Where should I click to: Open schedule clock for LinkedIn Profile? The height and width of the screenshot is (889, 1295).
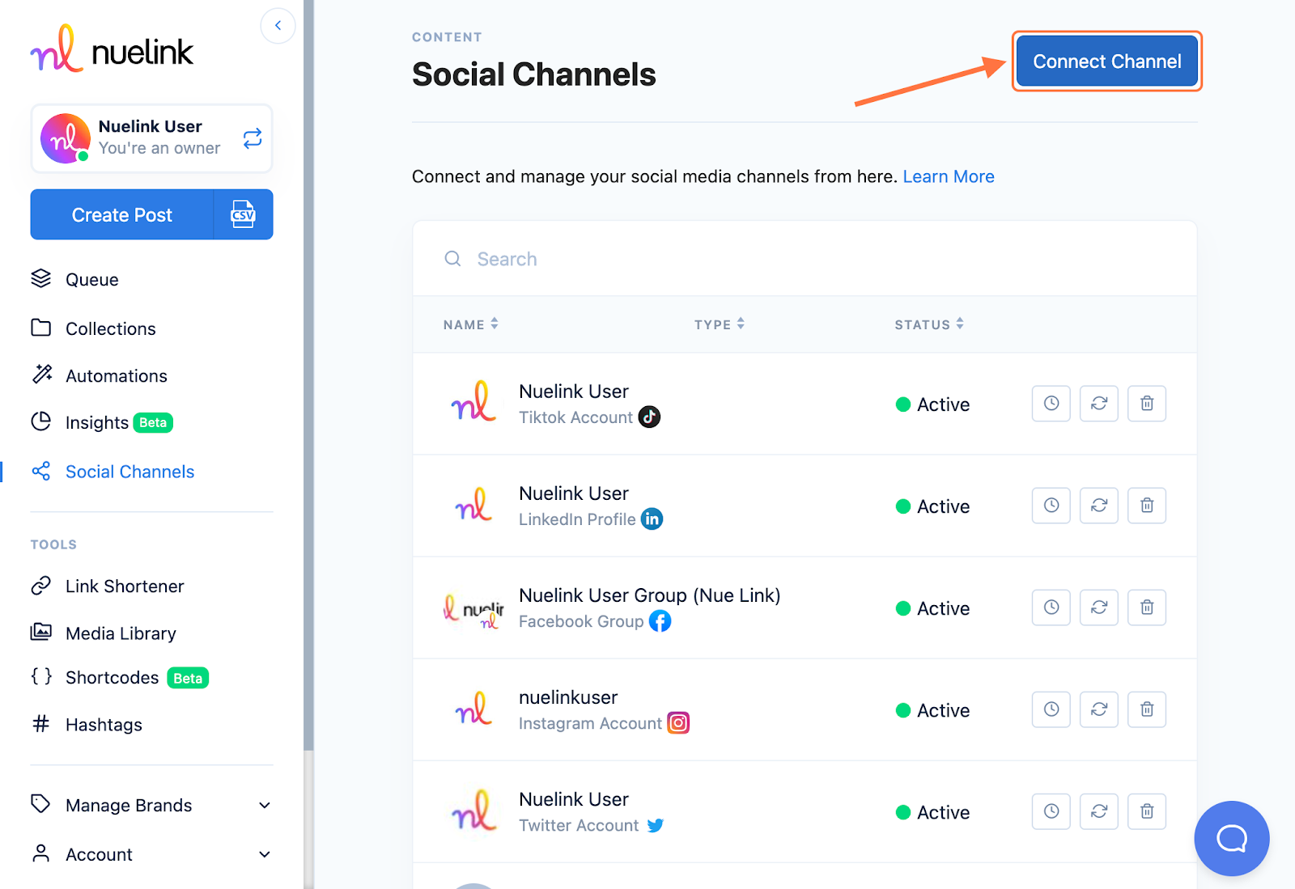pyautogui.click(x=1051, y=506)
